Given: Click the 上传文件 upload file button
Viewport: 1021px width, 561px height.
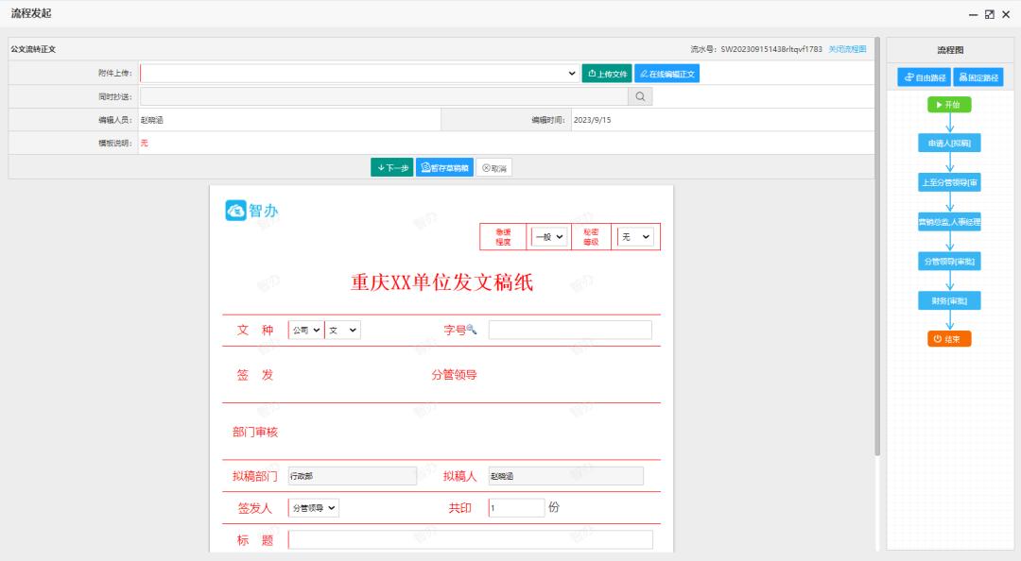Looking at the screenshot, I should (606, 72).
